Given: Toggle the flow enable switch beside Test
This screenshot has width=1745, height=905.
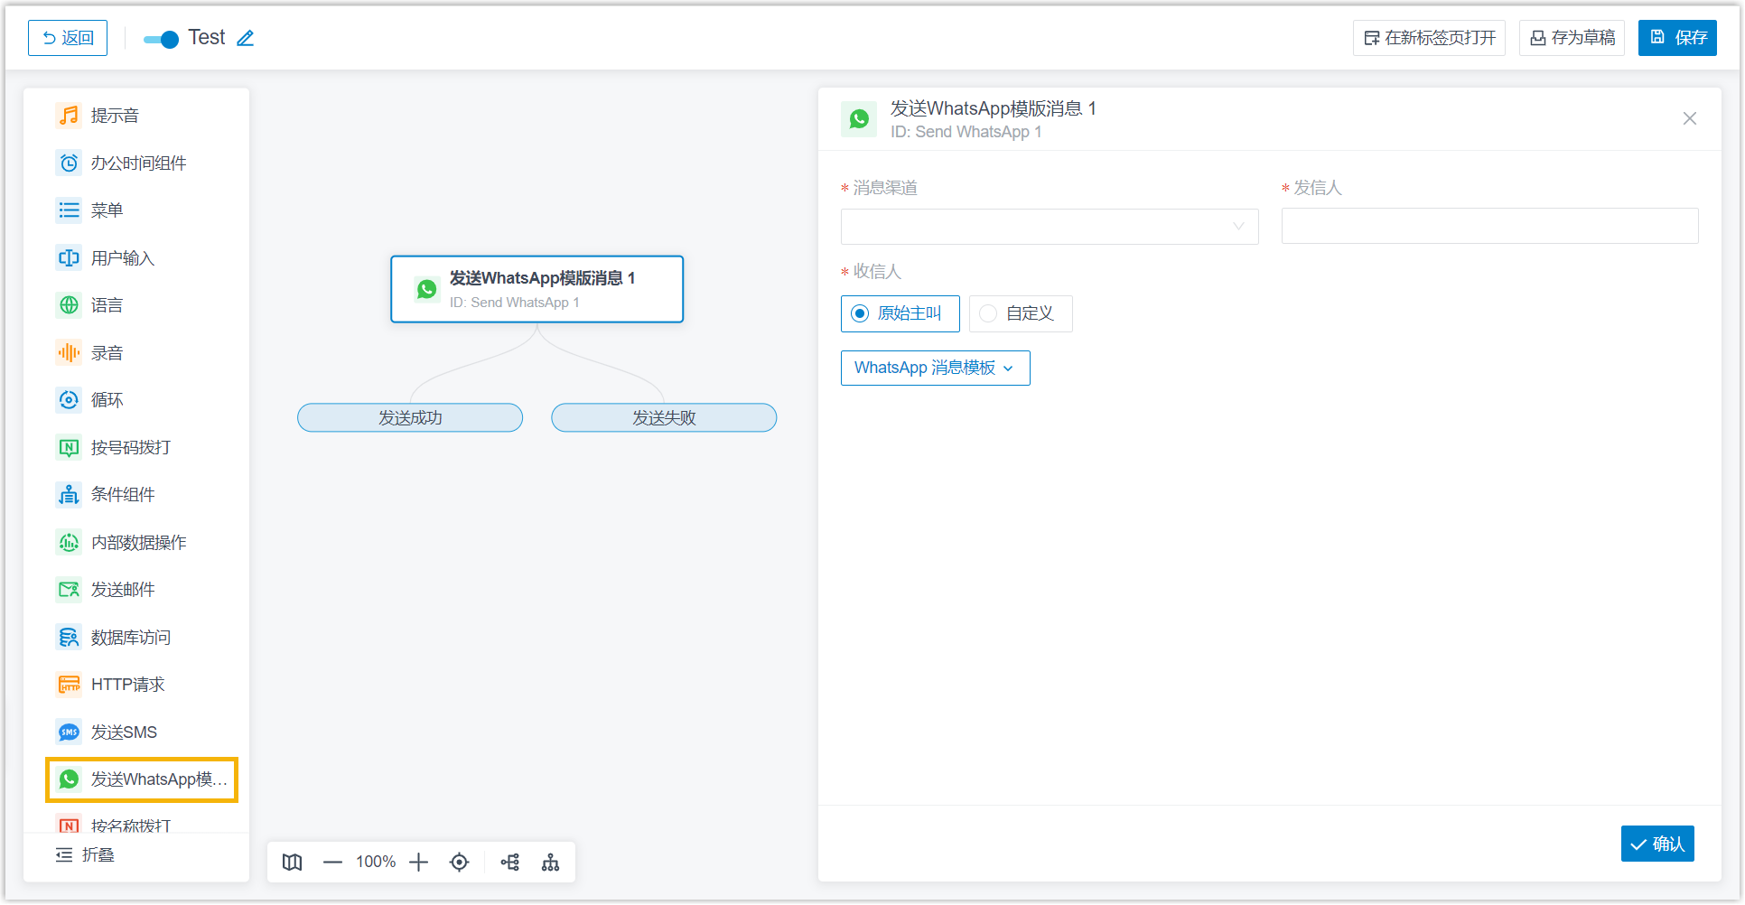Looking at the screenshot, I should point(162,39).
